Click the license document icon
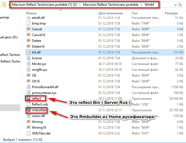Image resolution: width=186 pixels, height=143 pixels. pos(28,58)
